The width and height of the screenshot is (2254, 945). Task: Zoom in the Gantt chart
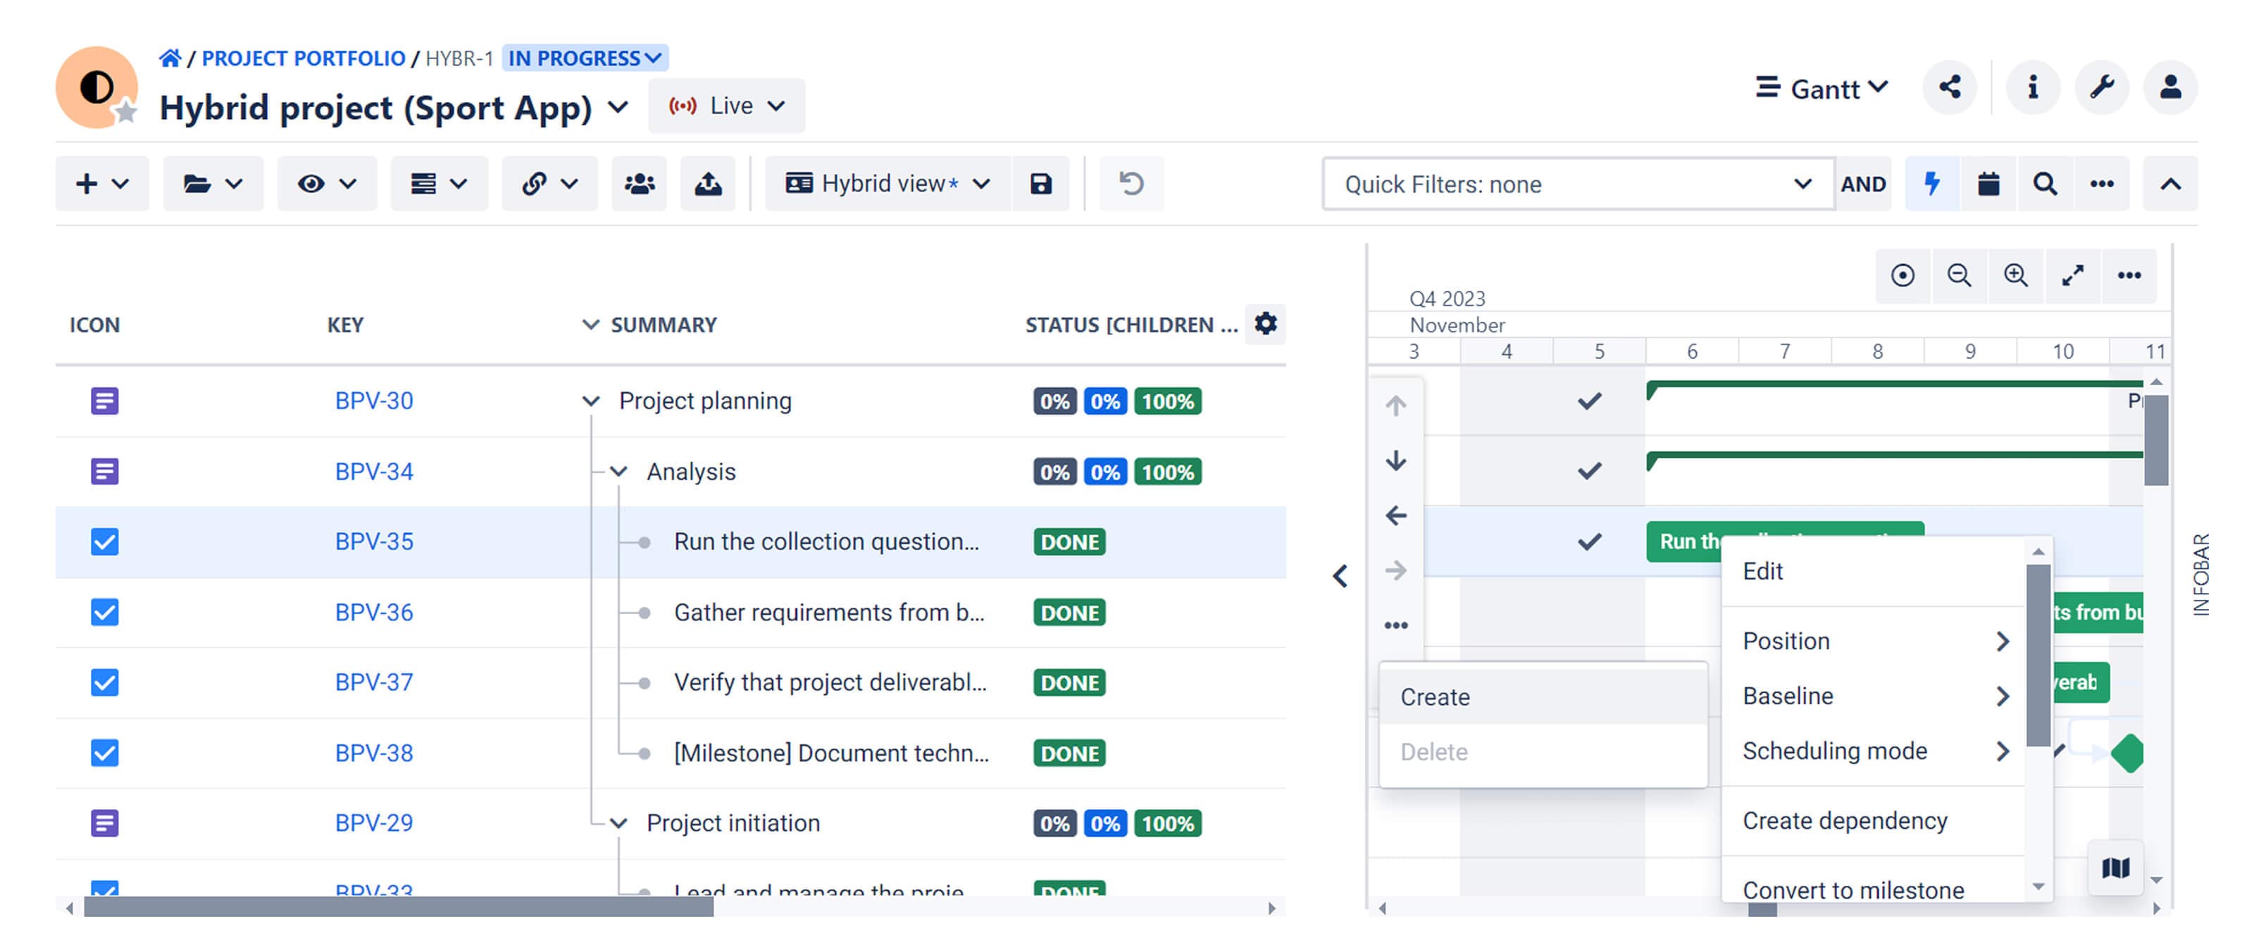point(2015,275)
